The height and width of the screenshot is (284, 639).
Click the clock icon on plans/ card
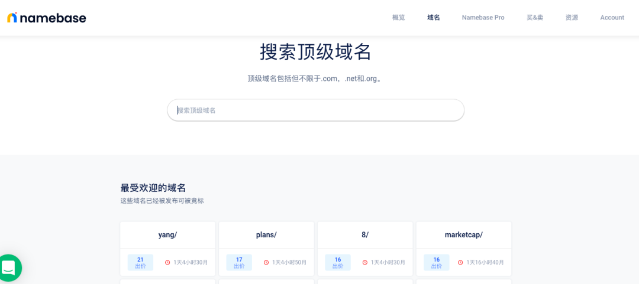point(266,262)
